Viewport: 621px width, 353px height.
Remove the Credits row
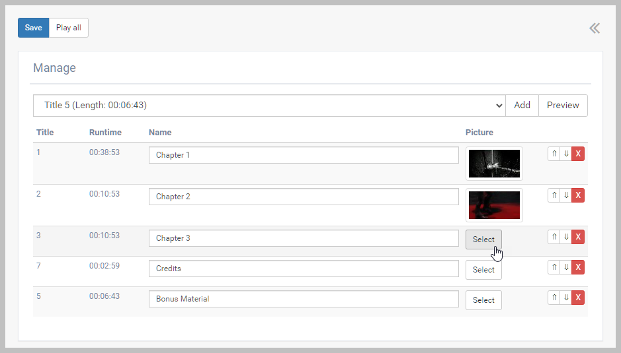578,267
